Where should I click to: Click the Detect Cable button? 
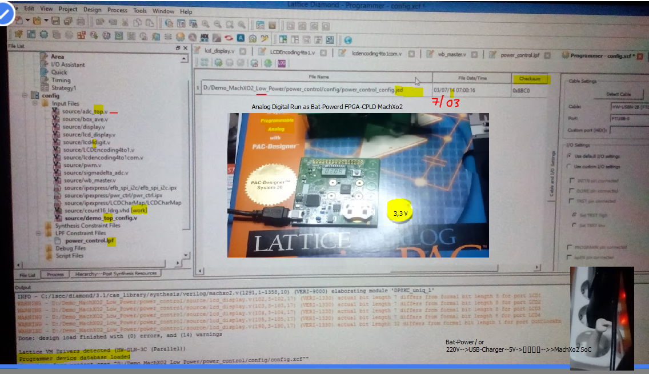(x=619, y=94)
